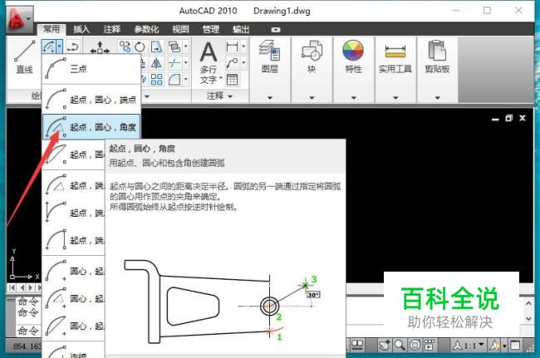Activate the Zoom magnifier icon in status bar
Viewport: 540px width, 358px height.
click(400, 345)
